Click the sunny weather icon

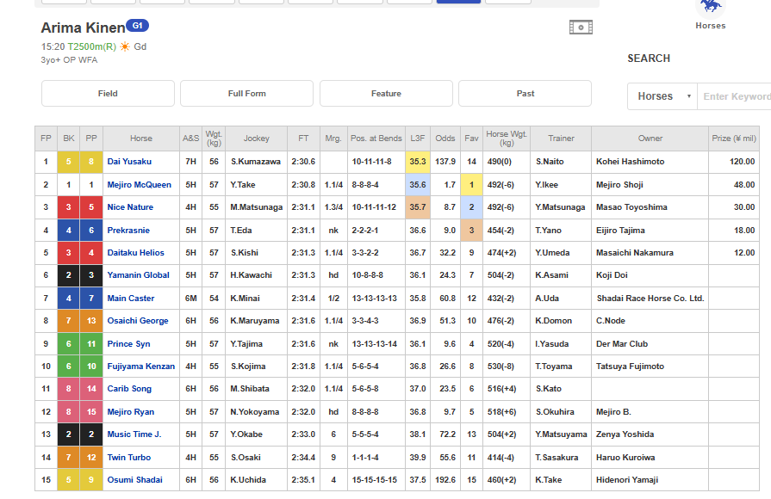click(125, 46)
